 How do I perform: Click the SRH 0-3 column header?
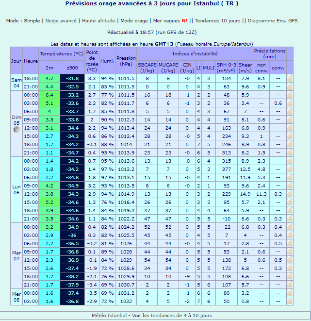click(x=227, y=68)
